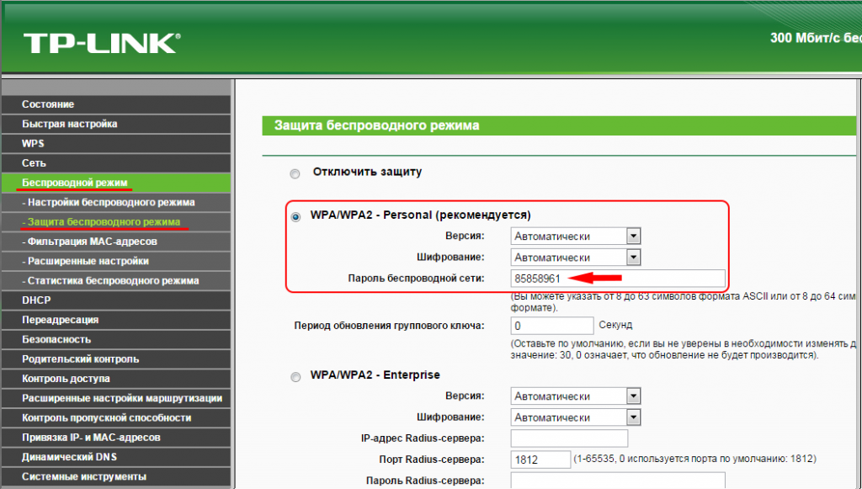Open the Переадресация section
This screenshot has width=862, height=489.
[x=116, y=320]
